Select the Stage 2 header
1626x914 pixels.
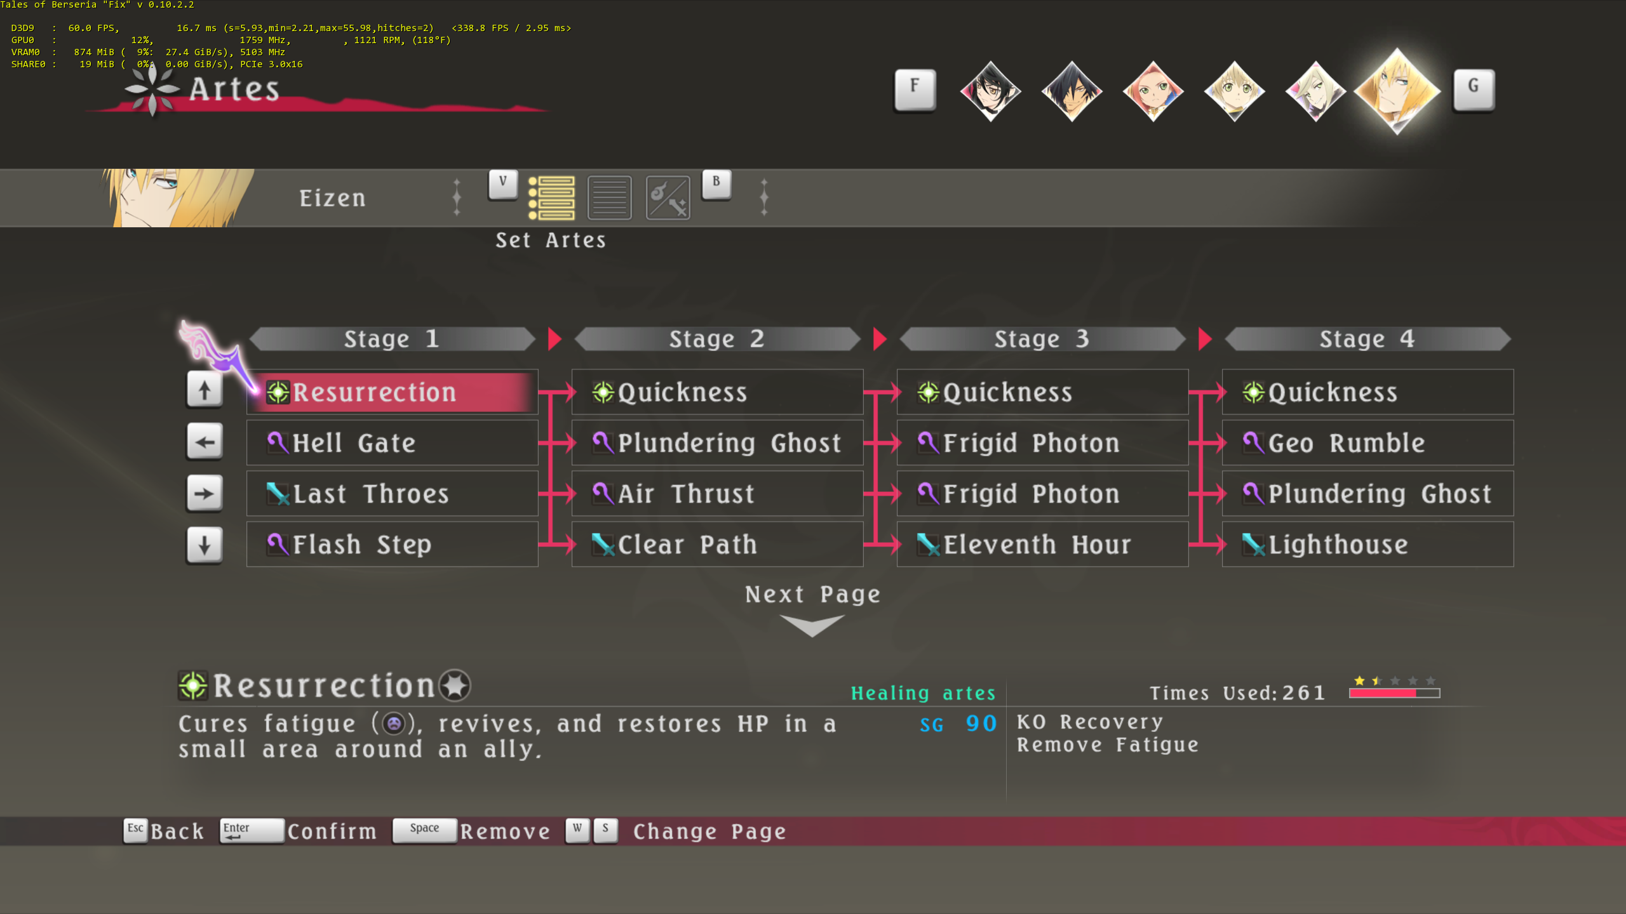pyautogui.click(x=717, y=339)
